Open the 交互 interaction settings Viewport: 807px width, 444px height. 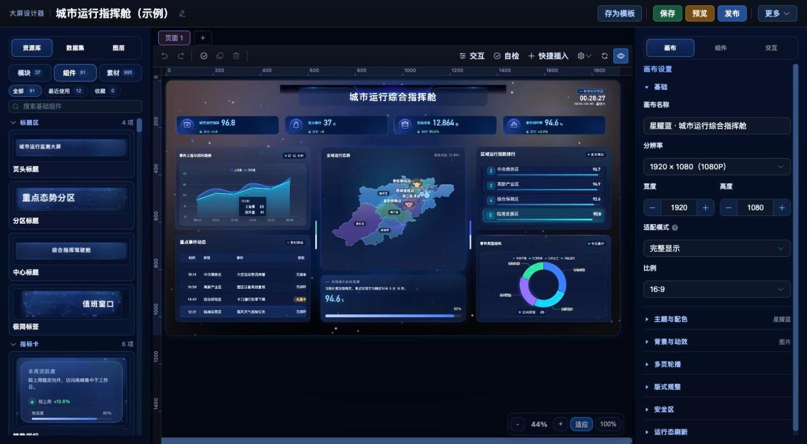tap(472, 56)
